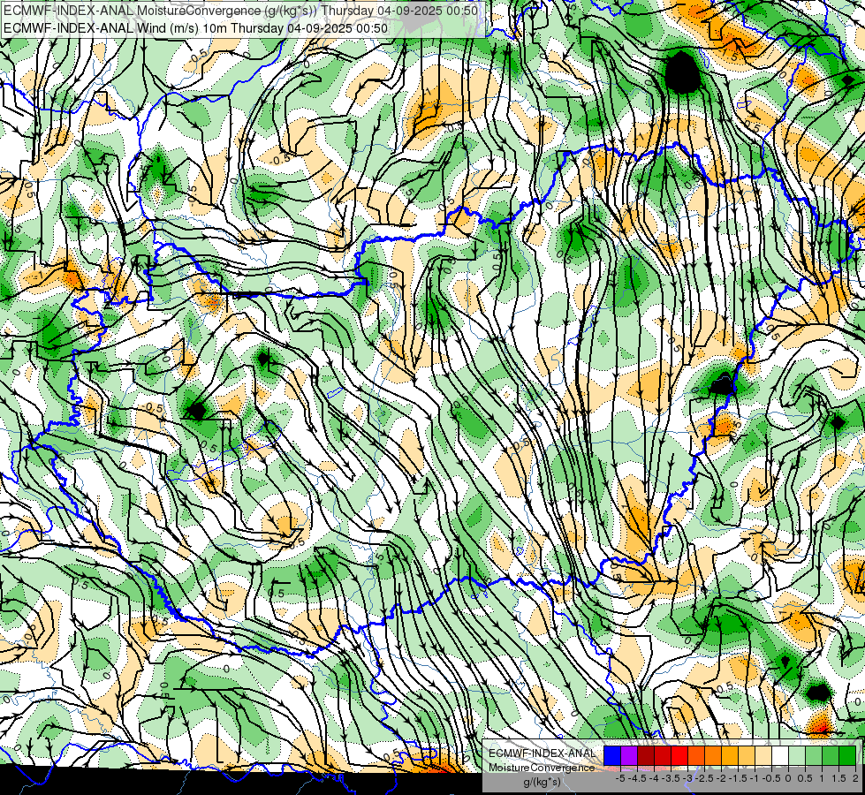Select the -3.5 legend tick label
The width and height of the screenshot is (865, 795).
tap(671, 778)
